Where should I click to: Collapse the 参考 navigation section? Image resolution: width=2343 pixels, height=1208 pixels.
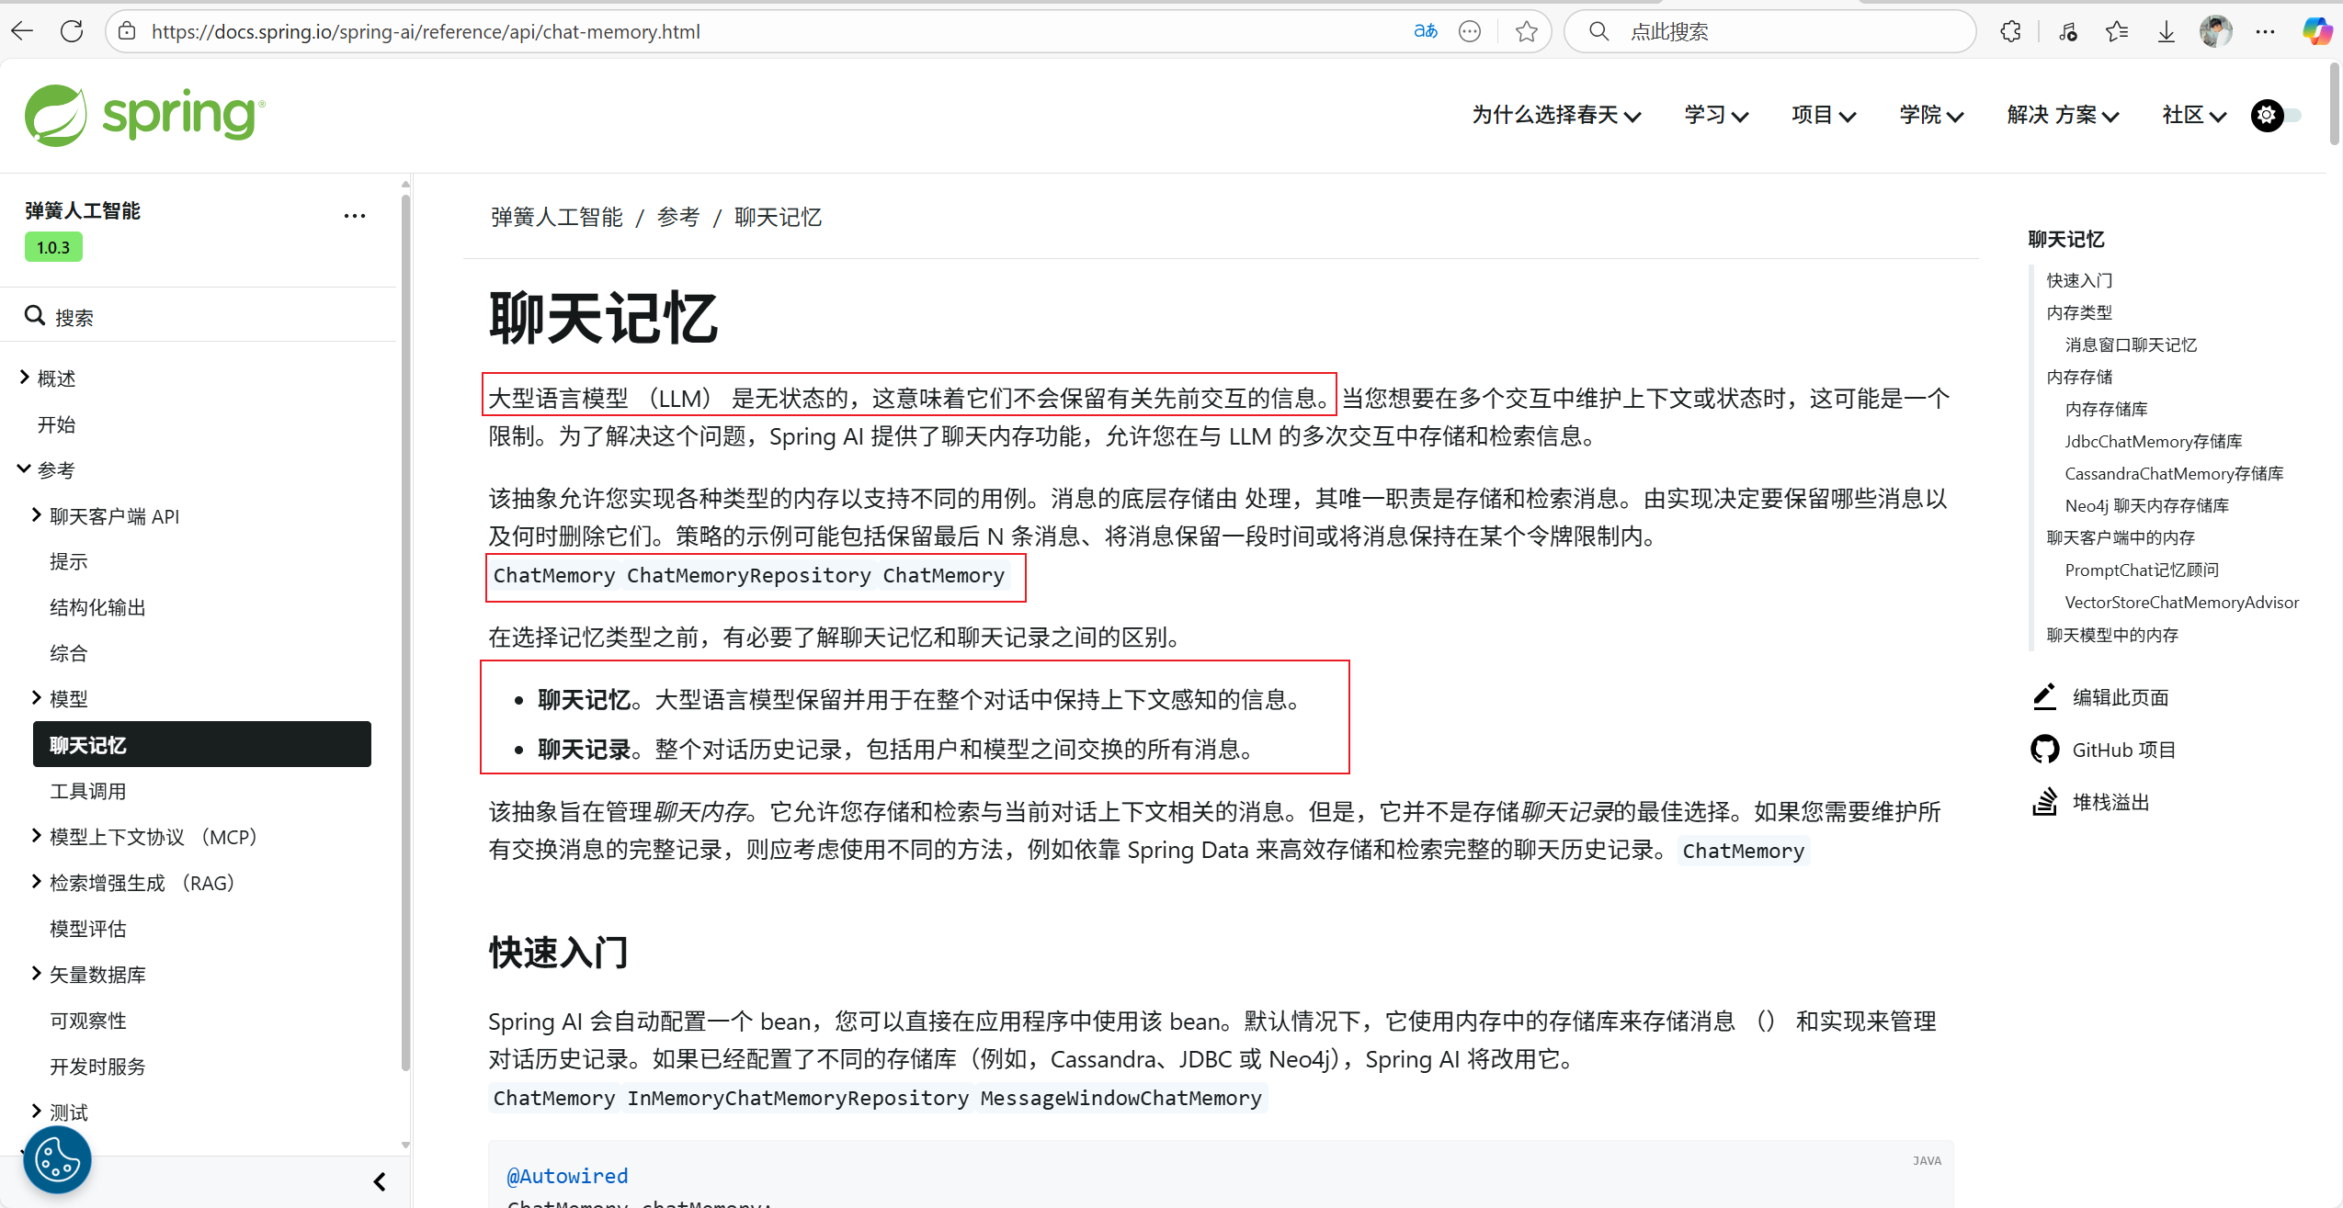25,469
